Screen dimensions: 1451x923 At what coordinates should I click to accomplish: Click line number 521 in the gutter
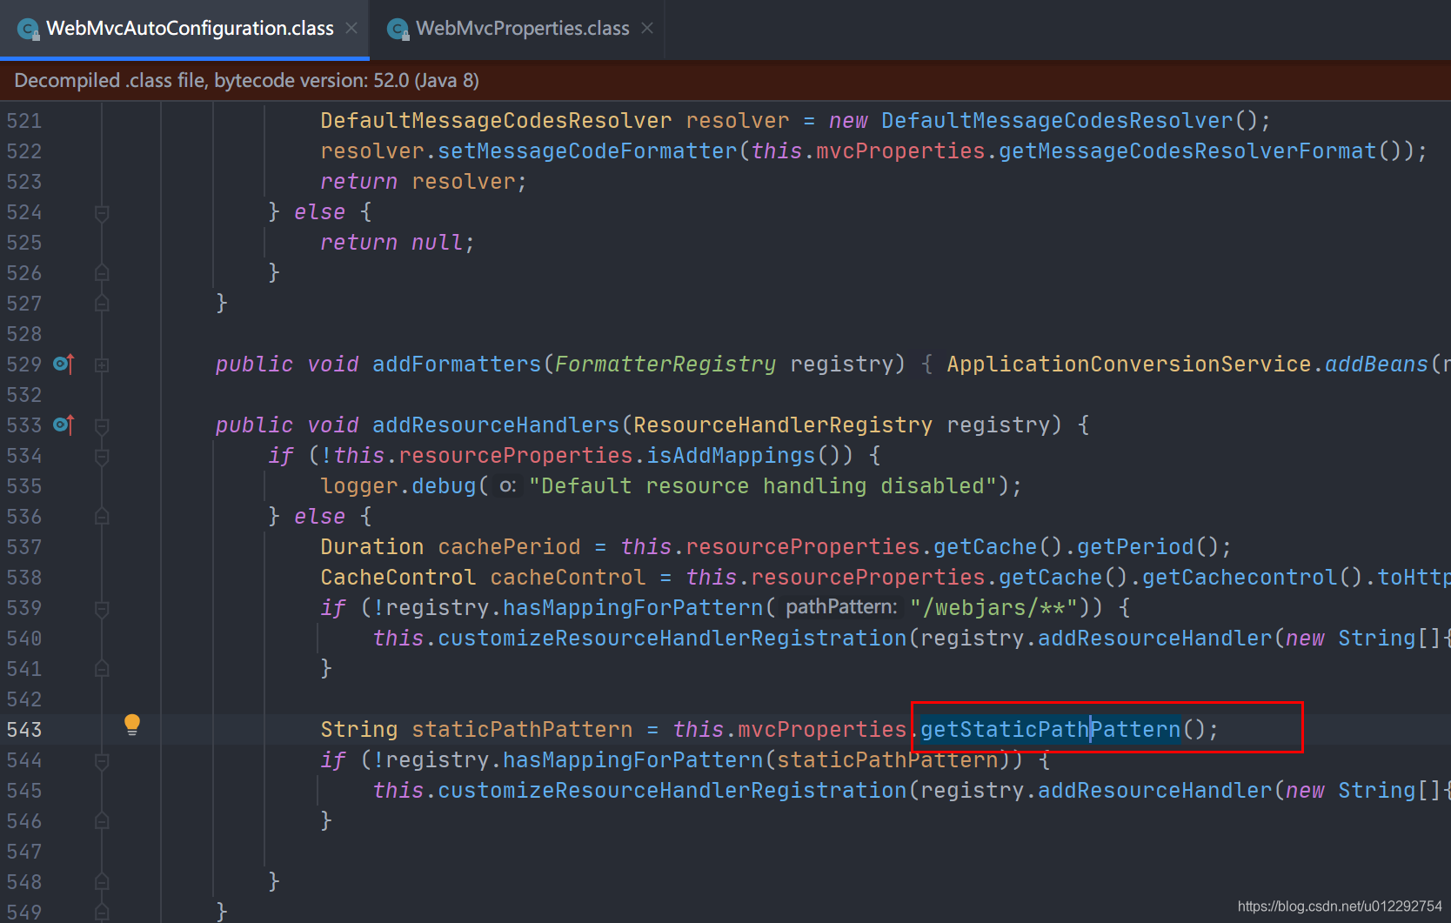click(x=24, y=121)
